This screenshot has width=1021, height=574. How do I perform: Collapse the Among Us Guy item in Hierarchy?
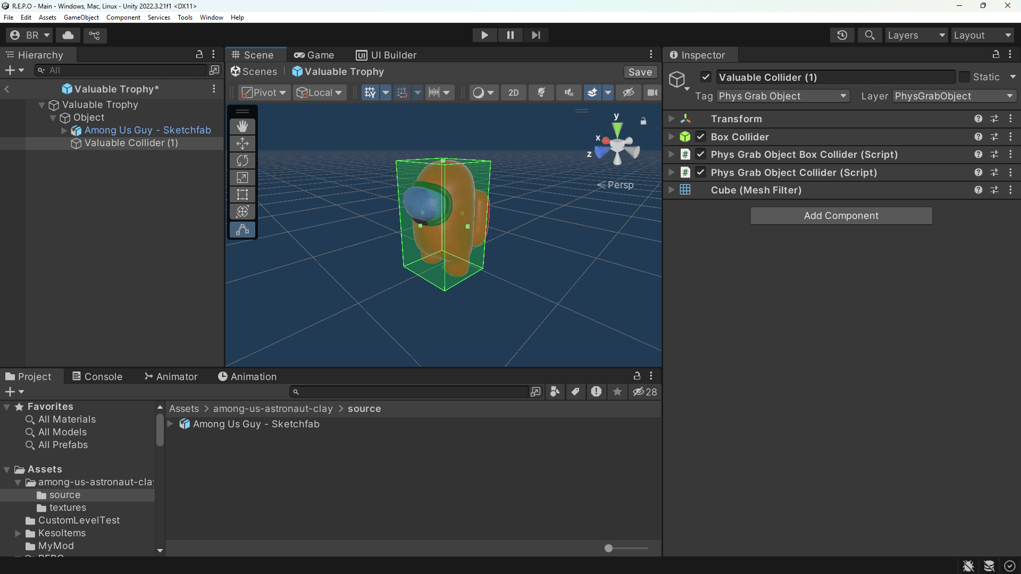[x=63, y=130]
